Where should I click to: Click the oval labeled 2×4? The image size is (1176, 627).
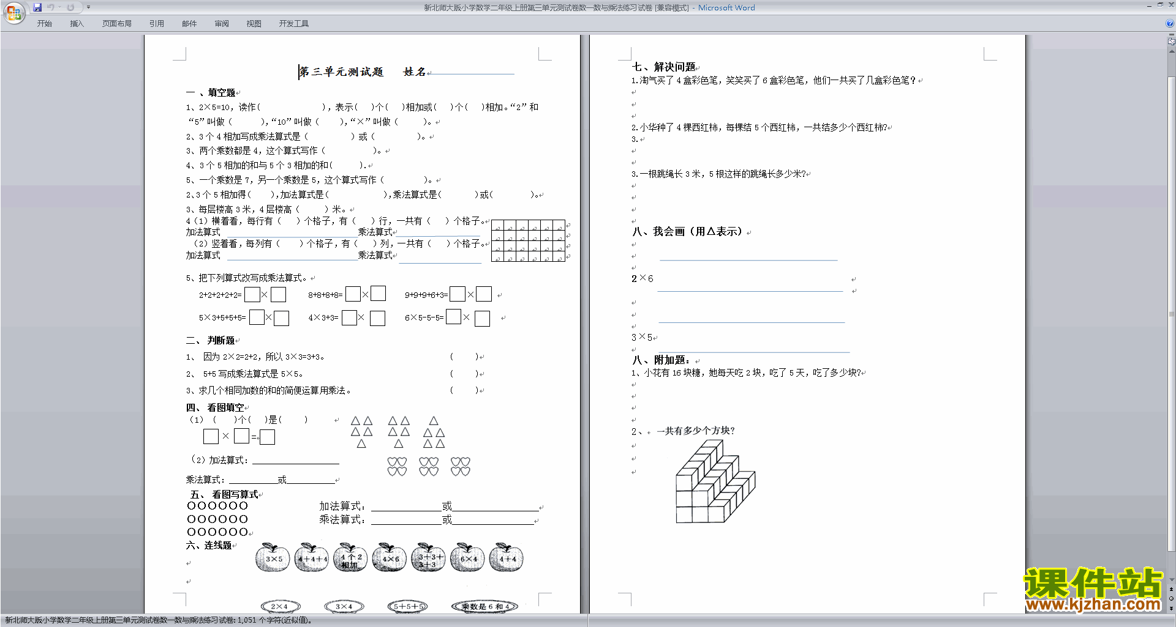coord(281,606)
